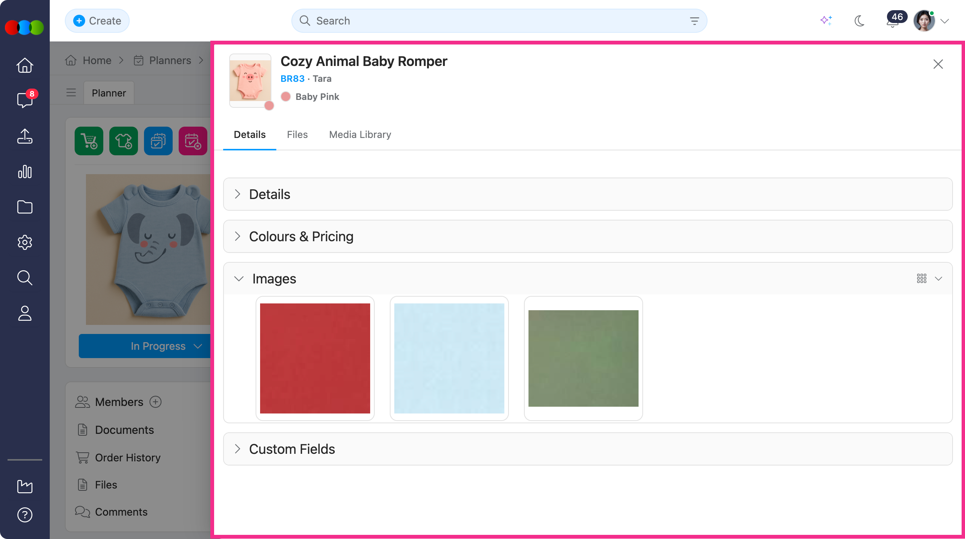Go to Planners breadcrumb
This screenshot has width=965, height=539.
pos(170,60)
